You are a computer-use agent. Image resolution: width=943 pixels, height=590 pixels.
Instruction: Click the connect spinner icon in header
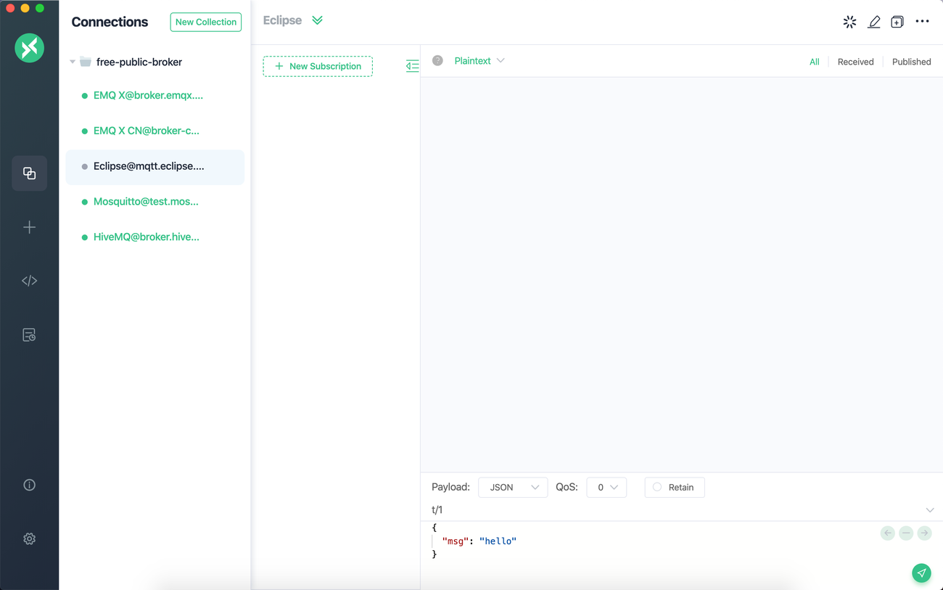[x=849, y=22]
